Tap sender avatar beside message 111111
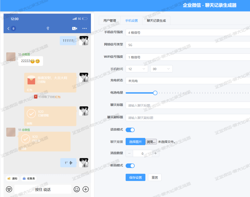Screen dimensions: 250x197 [84, 41]
